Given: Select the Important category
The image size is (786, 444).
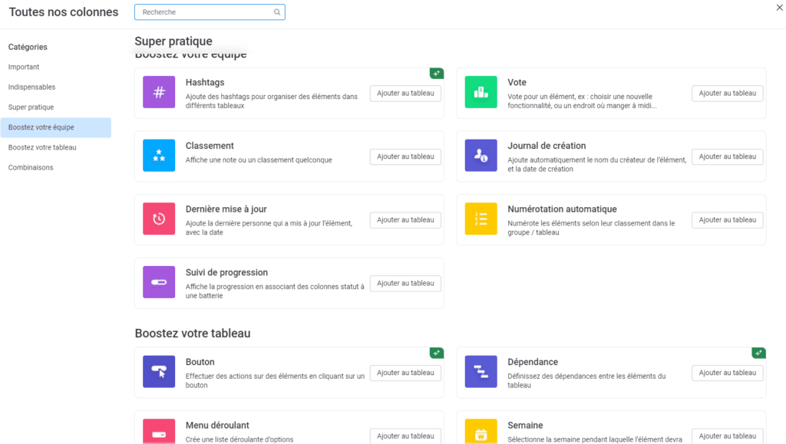Looking at the screenshot, I should [x=24, y=67].
